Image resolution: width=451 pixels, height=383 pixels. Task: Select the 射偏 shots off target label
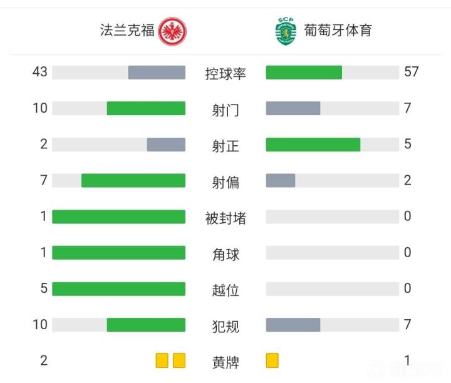click(x=225, y=182)
